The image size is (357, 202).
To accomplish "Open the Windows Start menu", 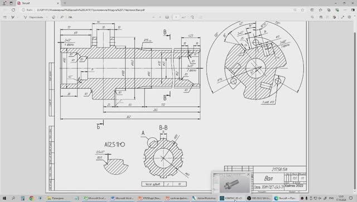I will pos(4,198).
